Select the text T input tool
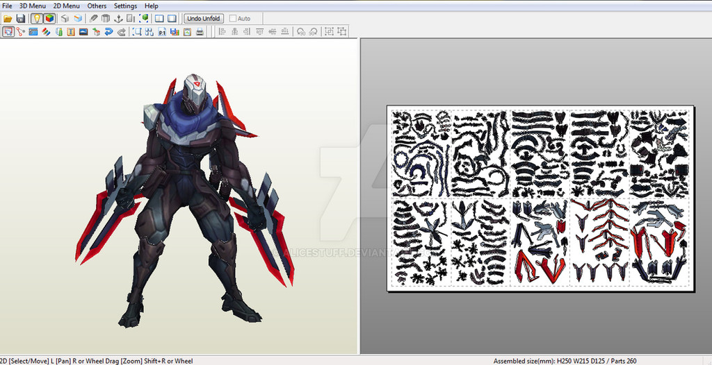712x365 pixels. 71,32
